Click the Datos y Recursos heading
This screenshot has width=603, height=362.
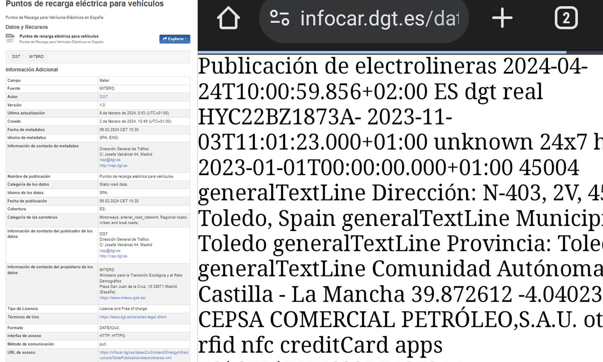(27, 27)
